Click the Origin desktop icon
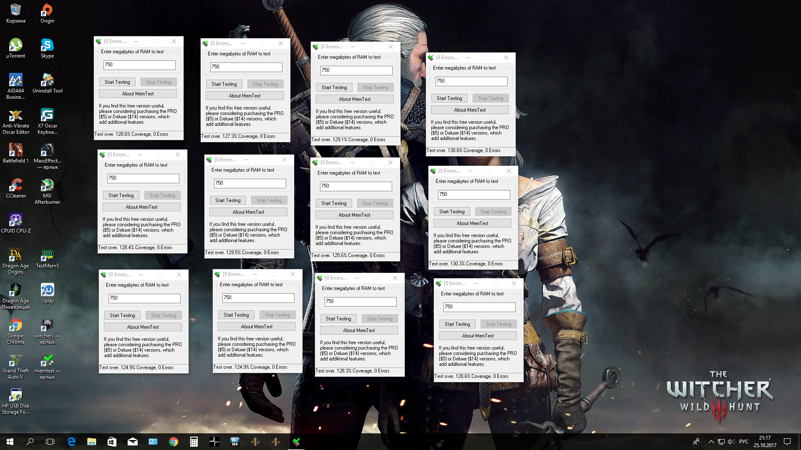 [47, 10]
